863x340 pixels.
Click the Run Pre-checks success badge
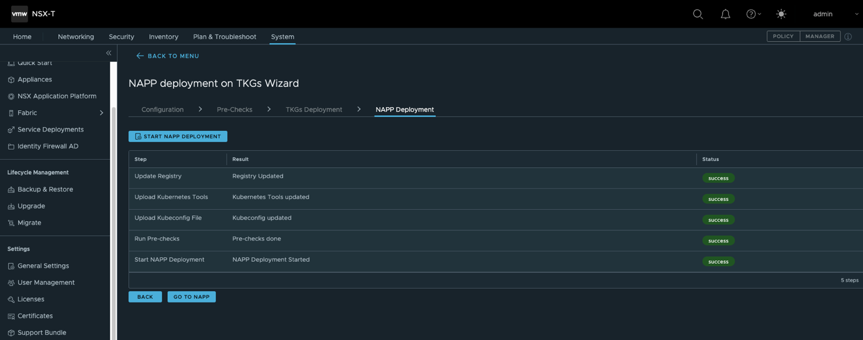[718, 240]
